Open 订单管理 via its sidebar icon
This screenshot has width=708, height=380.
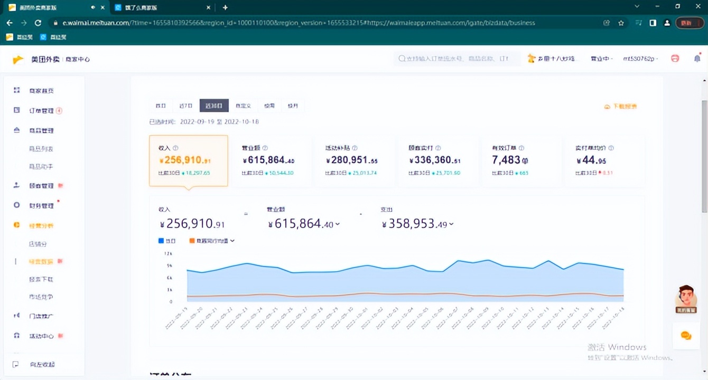coord(17,110)
